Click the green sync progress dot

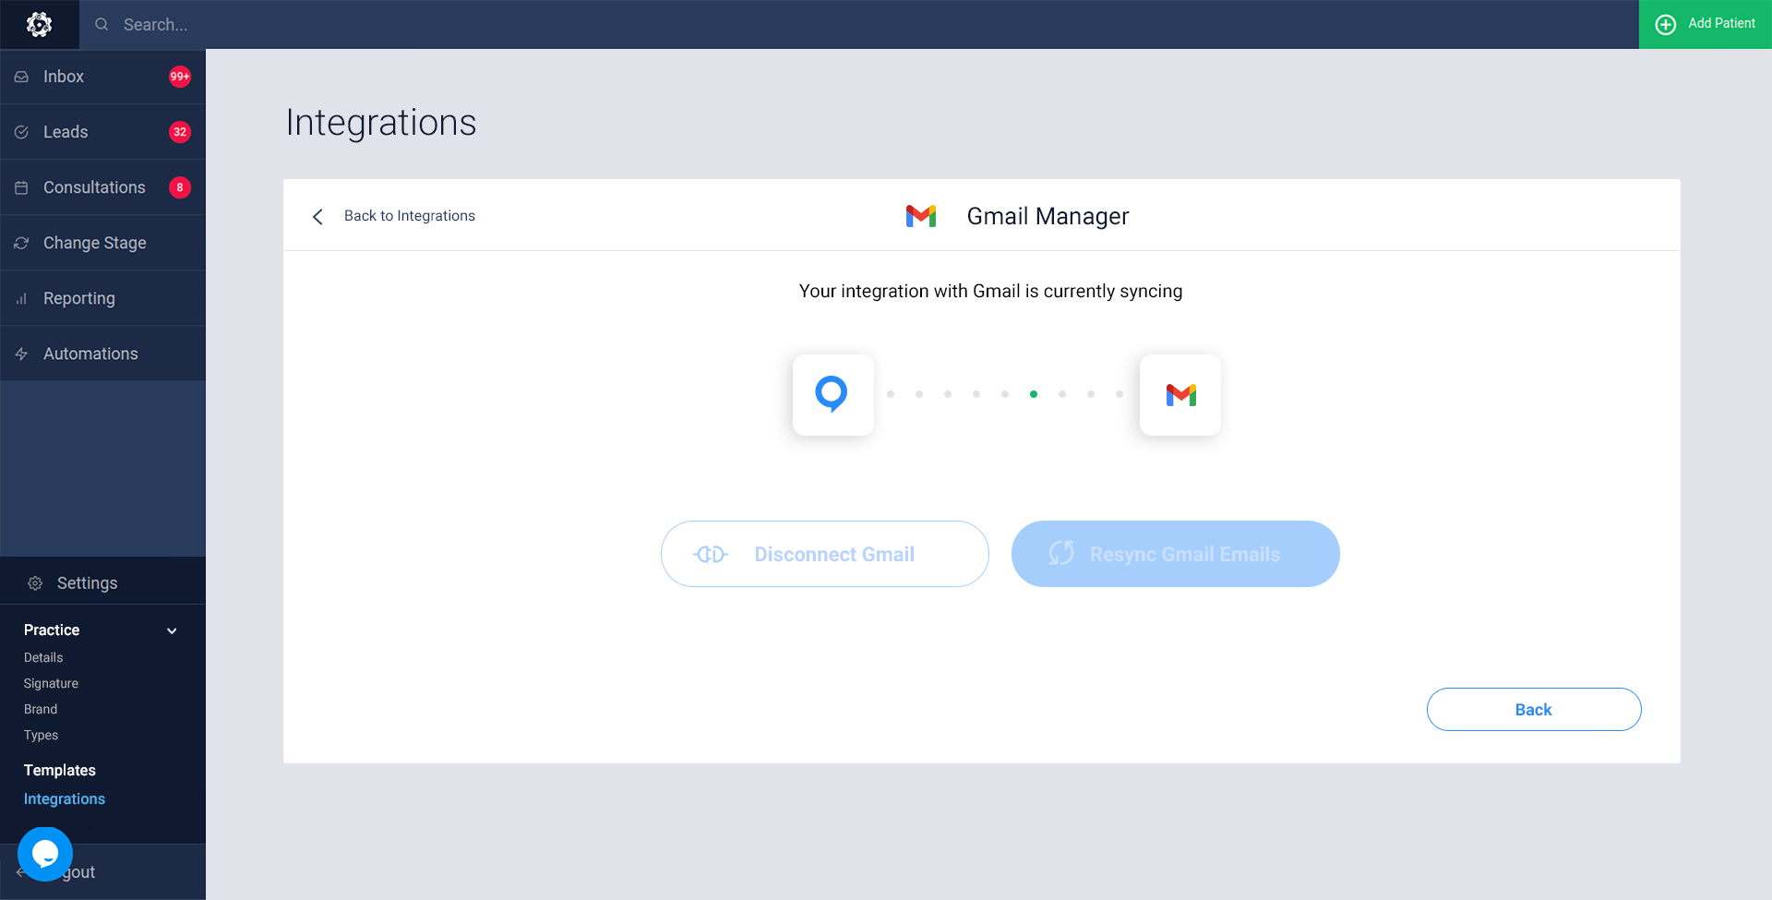pos(1034,394)
